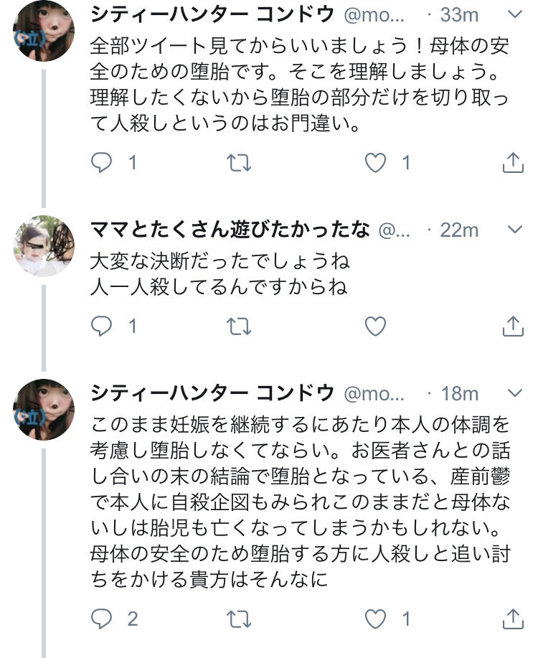Viewport: 538px width, 658px height.
Task: Open options chevron on 22m tweet
Action: (x=514, y=230)
